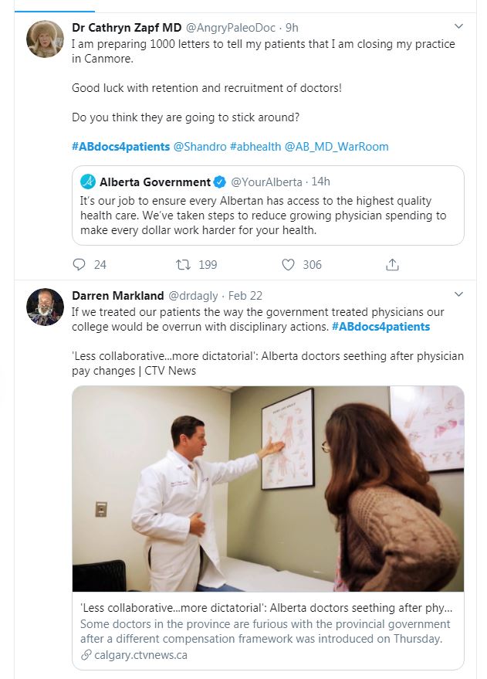
Task: Open #ABdocs4patients hashtag in Markland's tweet
Action: (x=380, y=327)
